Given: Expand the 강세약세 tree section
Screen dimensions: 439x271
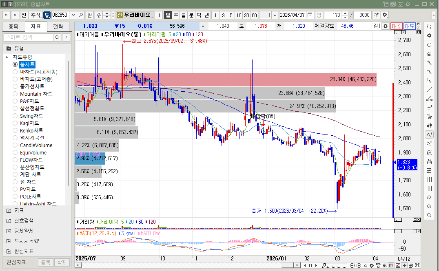Looking at the screenshot, I should click(9, 231).
